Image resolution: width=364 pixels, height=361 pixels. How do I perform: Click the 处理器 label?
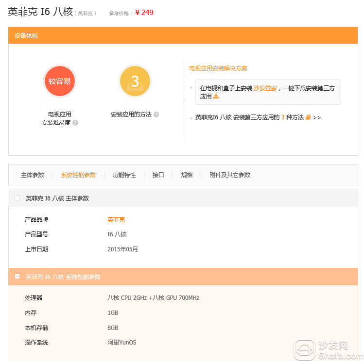(x=34, y=298)
